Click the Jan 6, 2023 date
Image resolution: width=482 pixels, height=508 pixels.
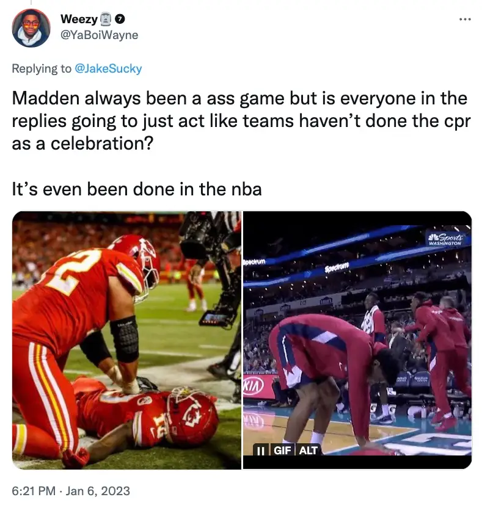(x=98, y=490)
